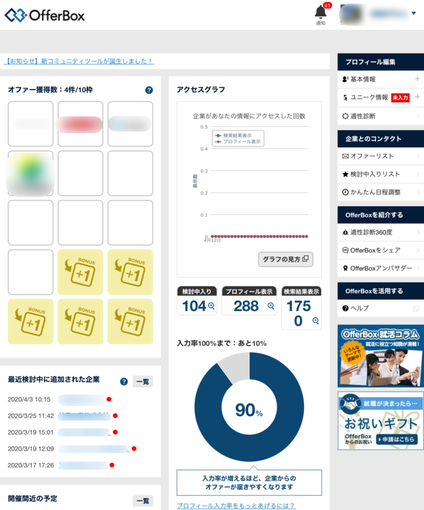Click the chevron on オファーリスト row
This screenshot has width=424, height=510.
(418, 156)
